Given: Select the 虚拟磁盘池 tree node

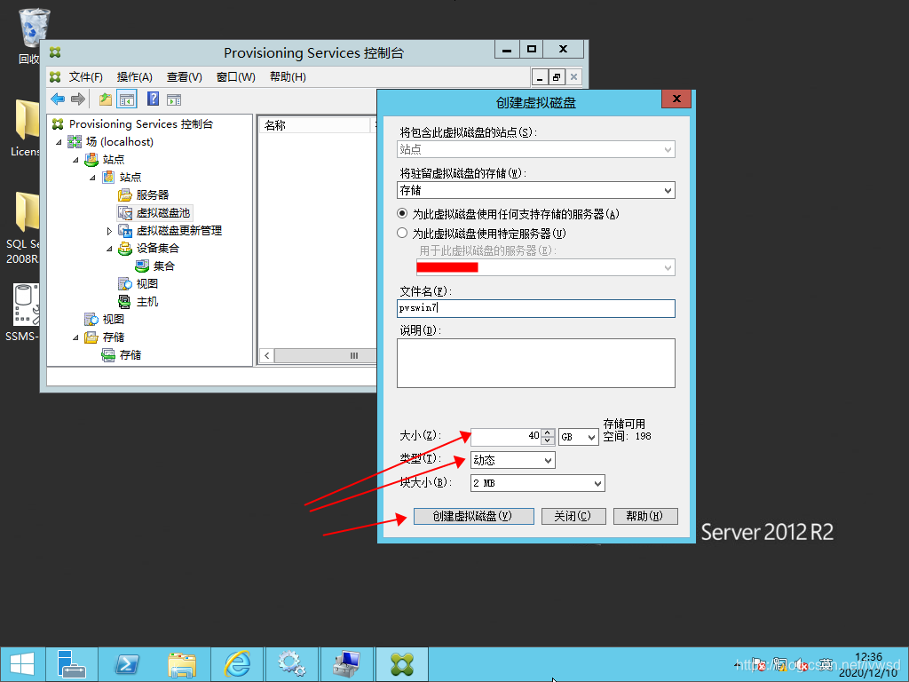Looking at the screenshot, I should pyautogui.click(x=162, y=213).
